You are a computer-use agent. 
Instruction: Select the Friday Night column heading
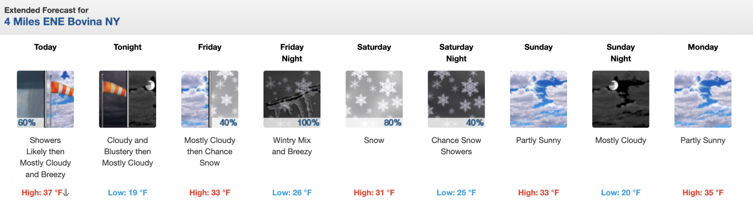292,53
